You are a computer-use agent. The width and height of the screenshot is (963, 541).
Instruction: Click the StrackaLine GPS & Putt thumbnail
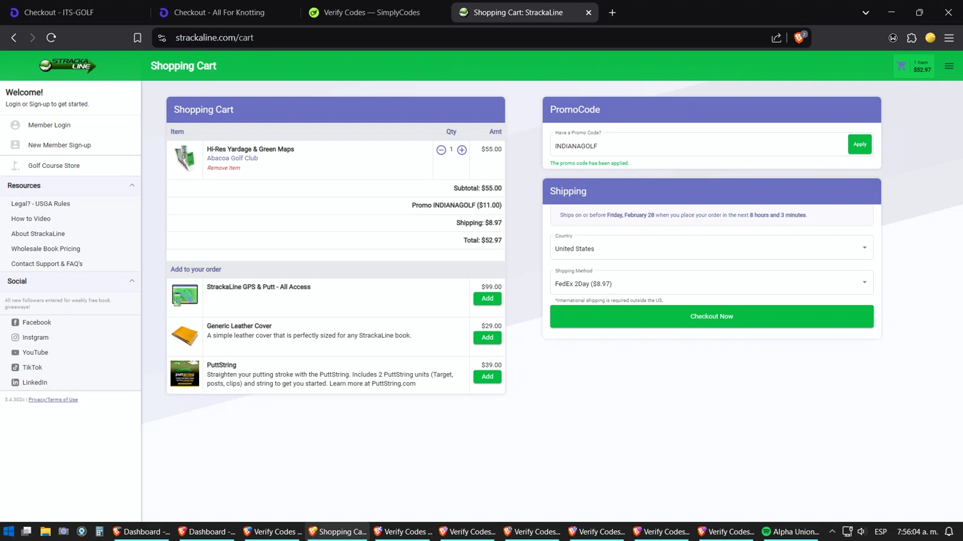pyautogui.click(x=185, y=295)
